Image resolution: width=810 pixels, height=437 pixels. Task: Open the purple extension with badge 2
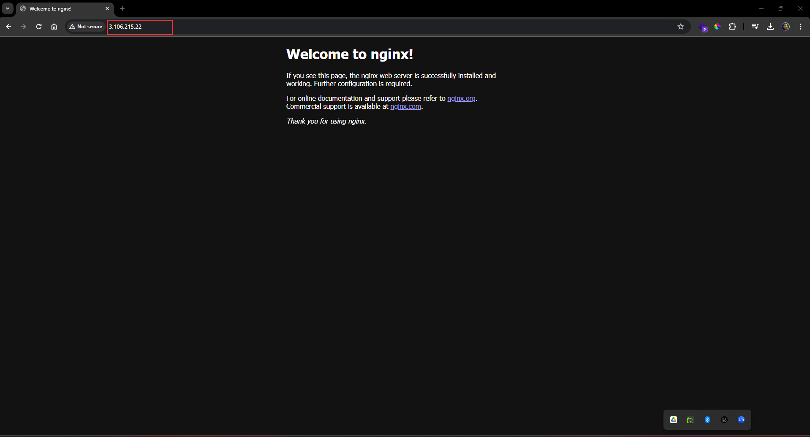pyautogui.click(x=703, y=27)
